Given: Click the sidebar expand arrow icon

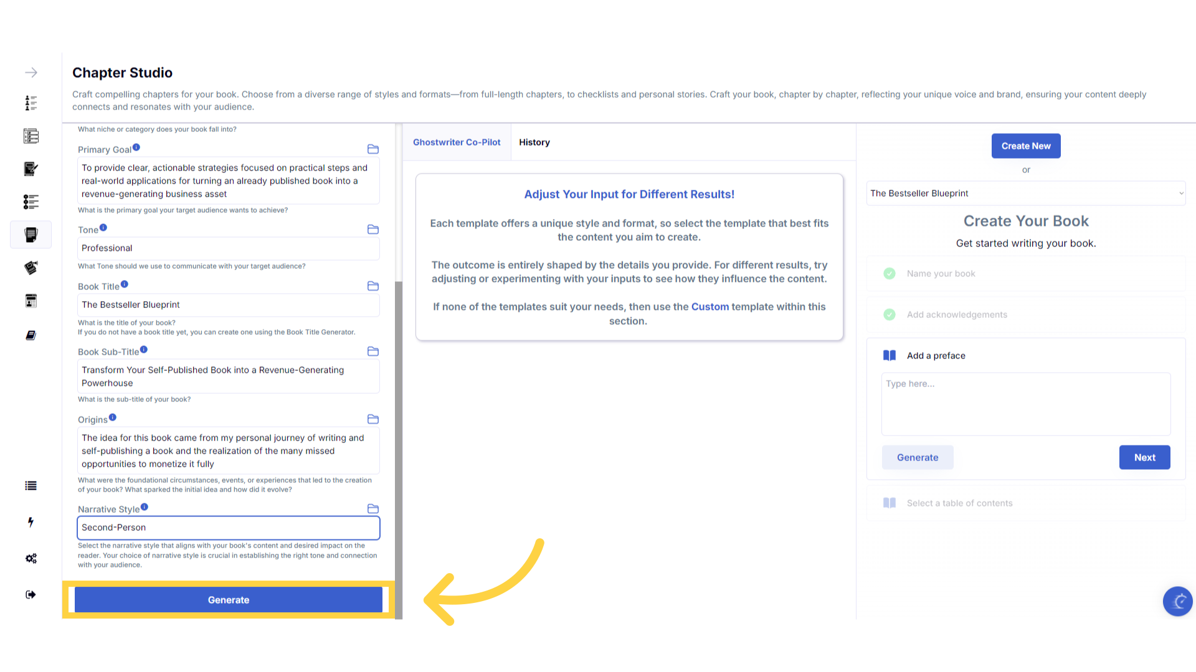Looking at the screenshot, I should tap(31, 73).
